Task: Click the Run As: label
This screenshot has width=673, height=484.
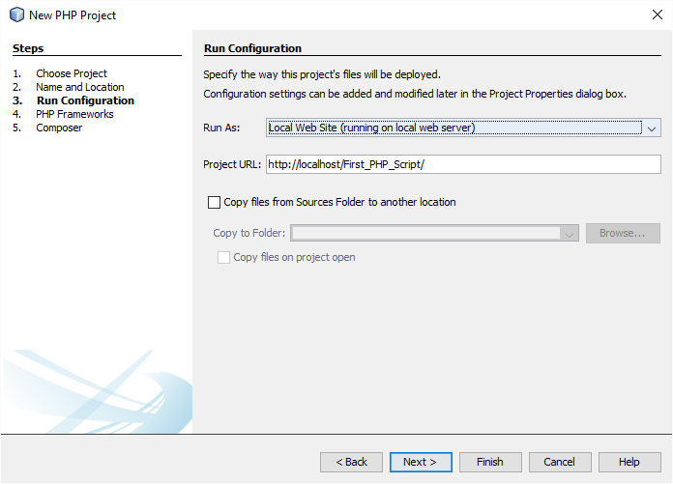Action: (x=221, y=128)
